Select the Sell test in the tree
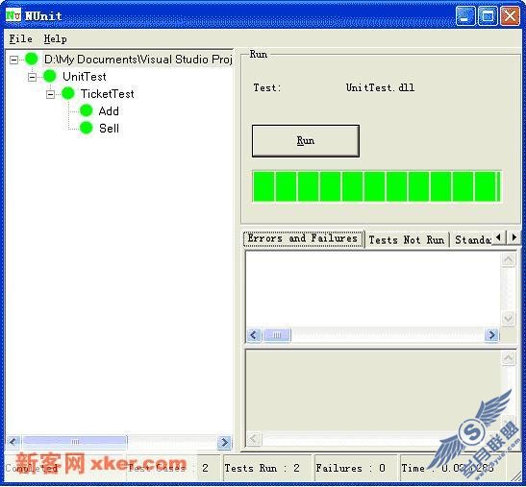The width and height of the screenshot is (526, 487). point(109,128)
